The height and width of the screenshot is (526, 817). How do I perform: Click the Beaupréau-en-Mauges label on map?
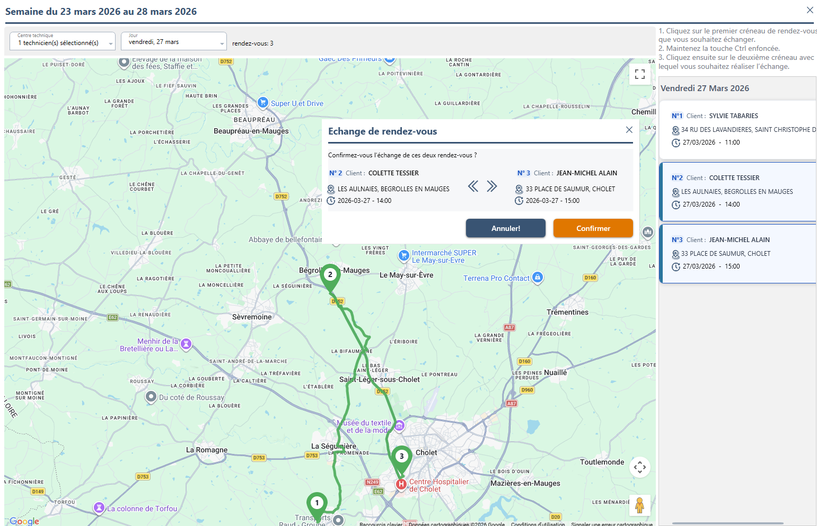point(251,131)
